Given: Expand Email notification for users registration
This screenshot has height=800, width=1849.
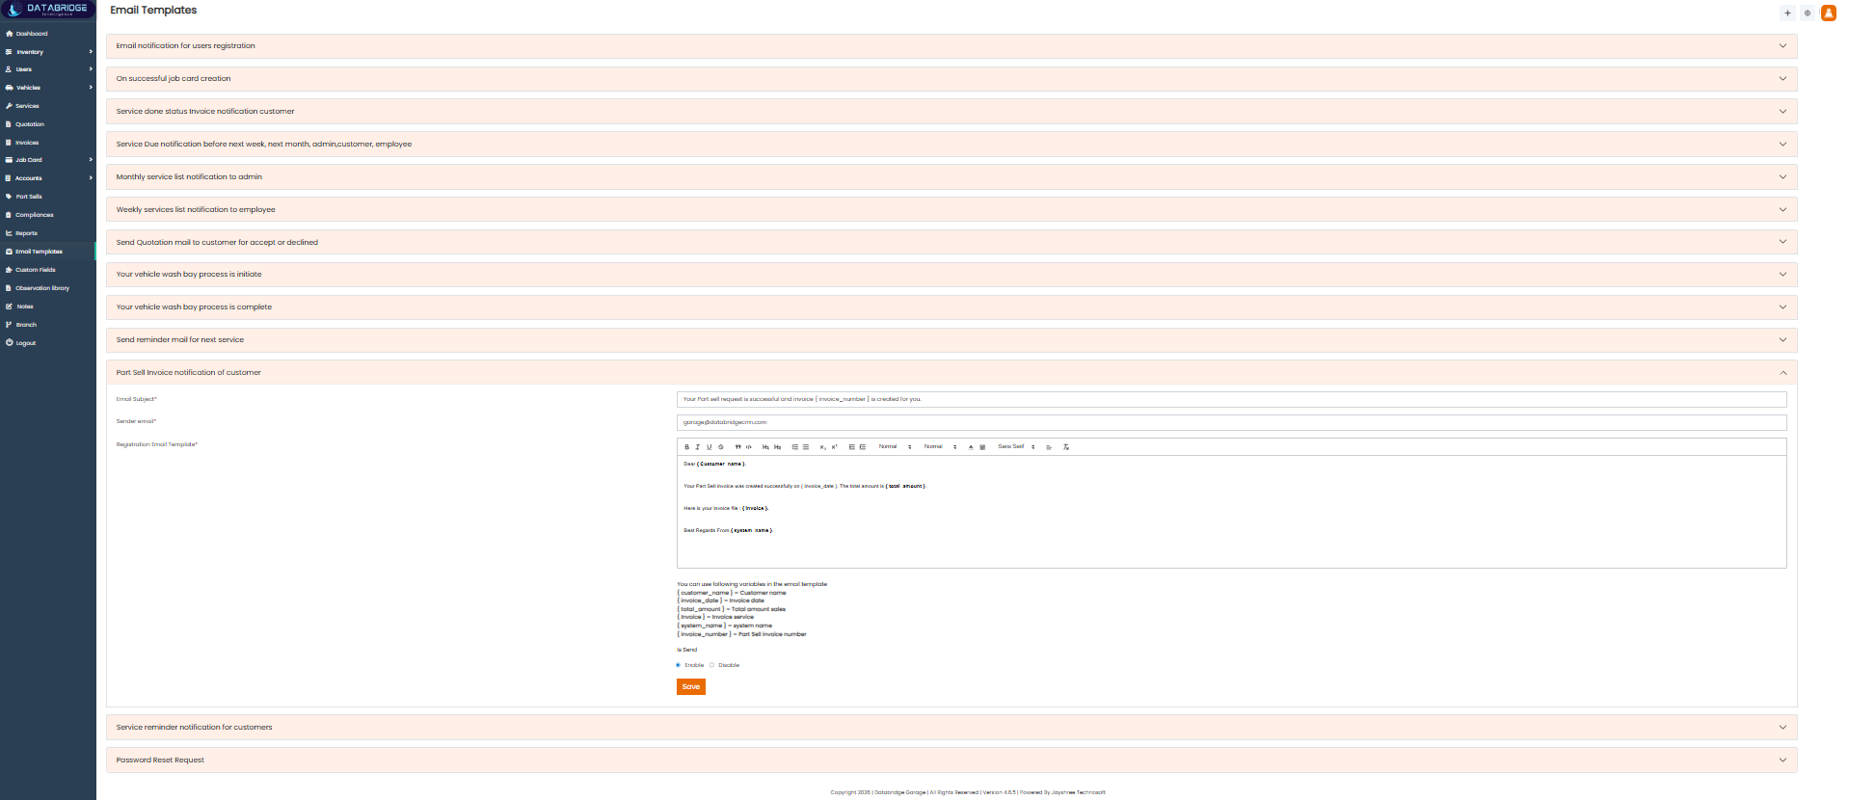Looking at the screenshot, I should tap(951, 46).
